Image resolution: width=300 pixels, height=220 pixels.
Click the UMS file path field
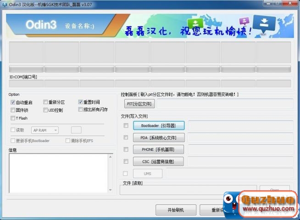230,173
